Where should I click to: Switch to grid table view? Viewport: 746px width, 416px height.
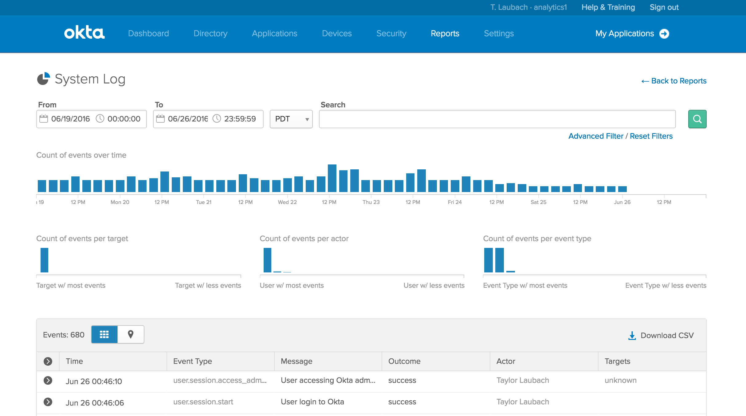coord(104,334)
